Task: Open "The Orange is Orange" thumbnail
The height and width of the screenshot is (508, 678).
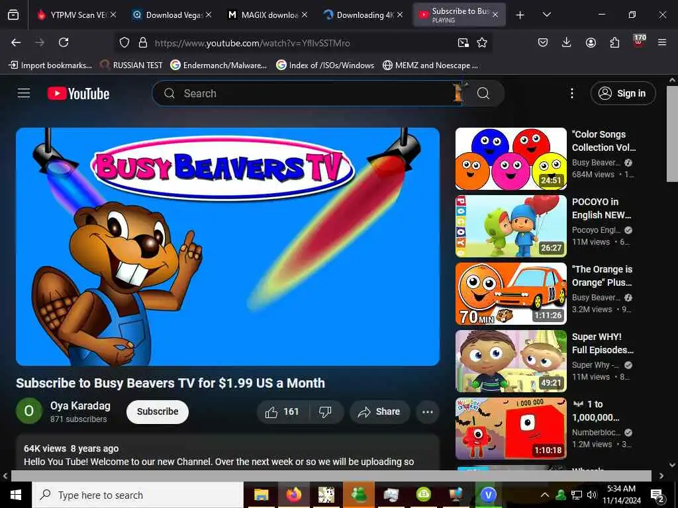Action: pos(510,293)
